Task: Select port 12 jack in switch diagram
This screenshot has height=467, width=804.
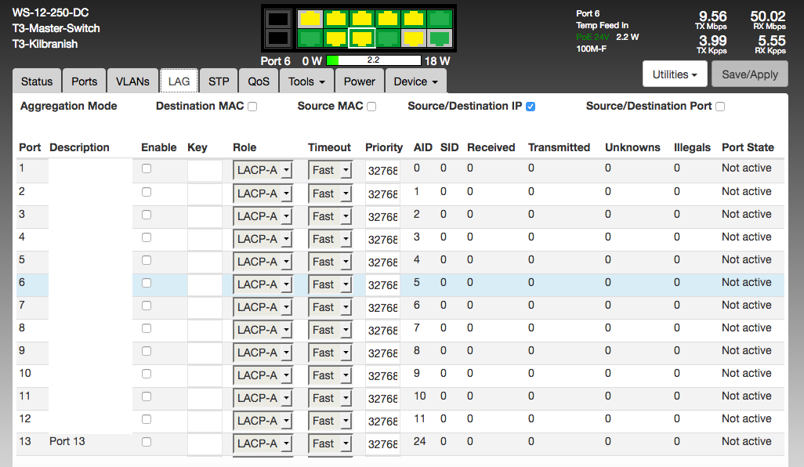Action: (x=440, y=38)
